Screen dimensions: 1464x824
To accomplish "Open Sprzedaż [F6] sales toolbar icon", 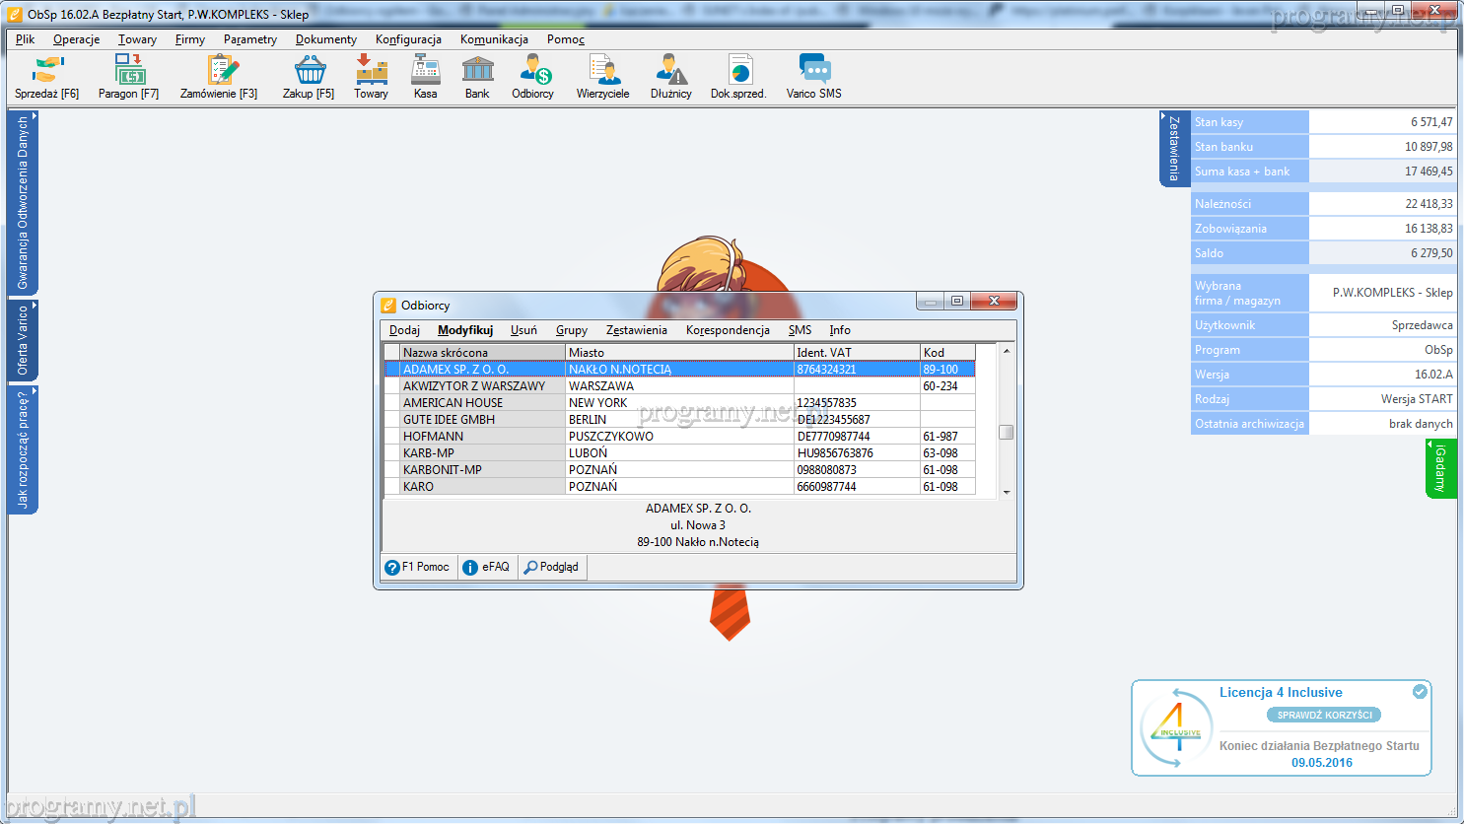I will coord(46,77).
